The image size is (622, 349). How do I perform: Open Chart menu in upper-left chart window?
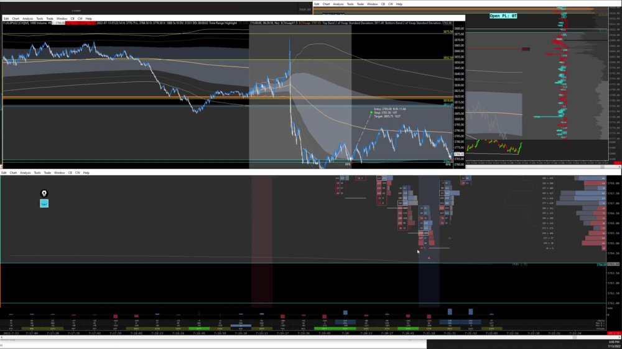click(x=16, y=19)
